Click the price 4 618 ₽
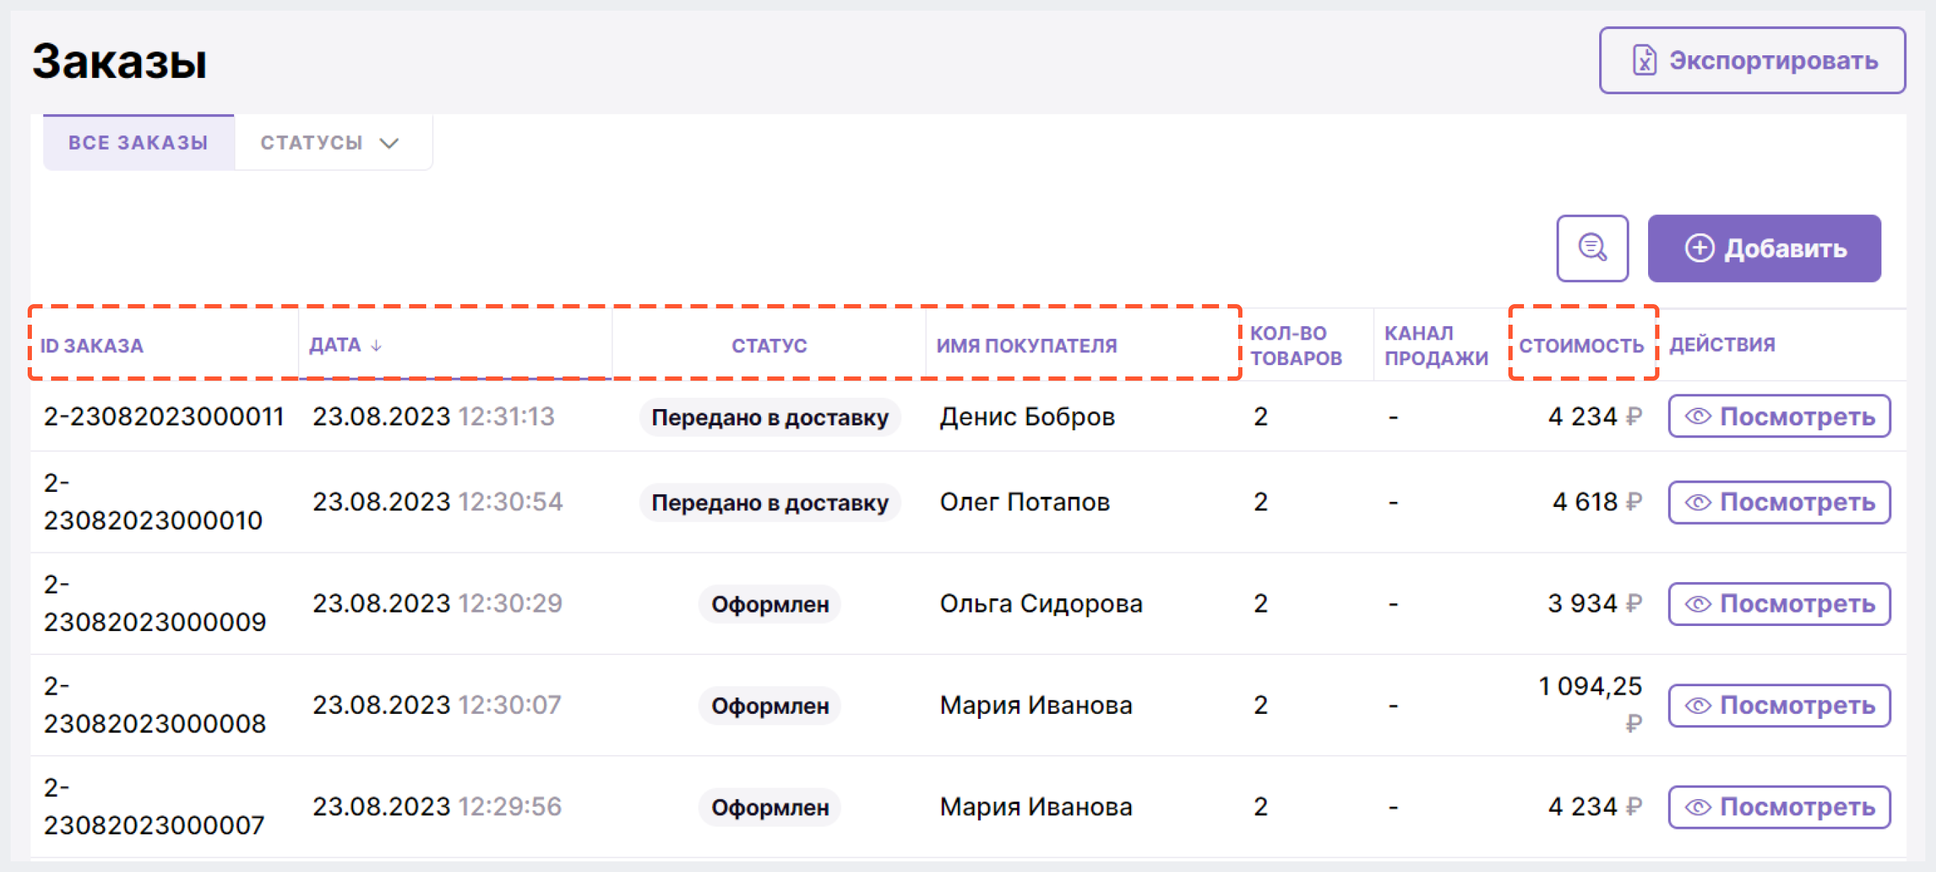The width and height of the screenshot is (1936, 872). coord(1597,502)
